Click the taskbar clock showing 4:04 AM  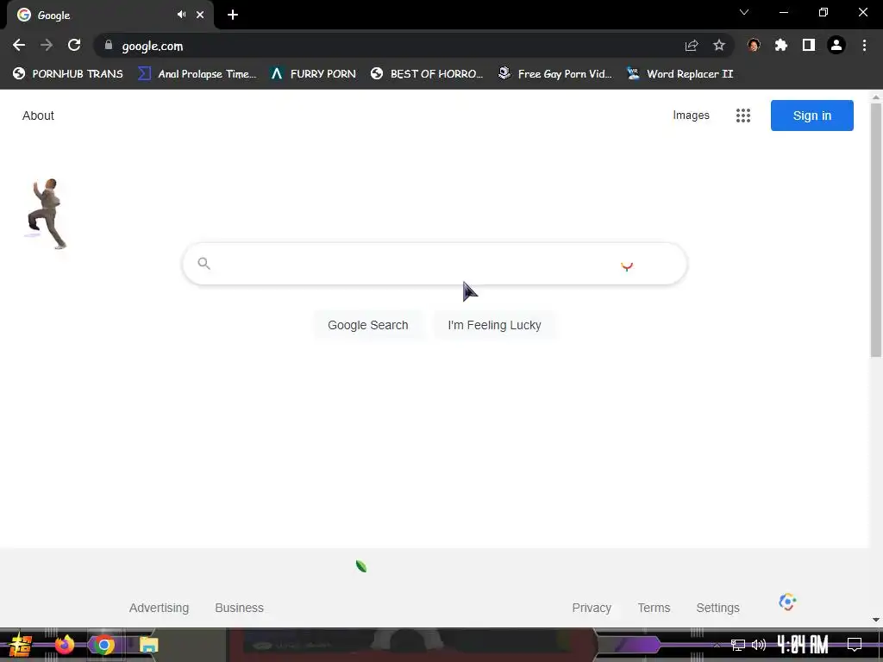(803, 645)
